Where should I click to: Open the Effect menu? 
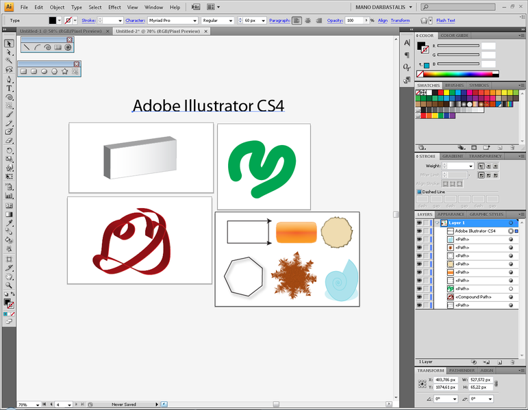[114, 7]
